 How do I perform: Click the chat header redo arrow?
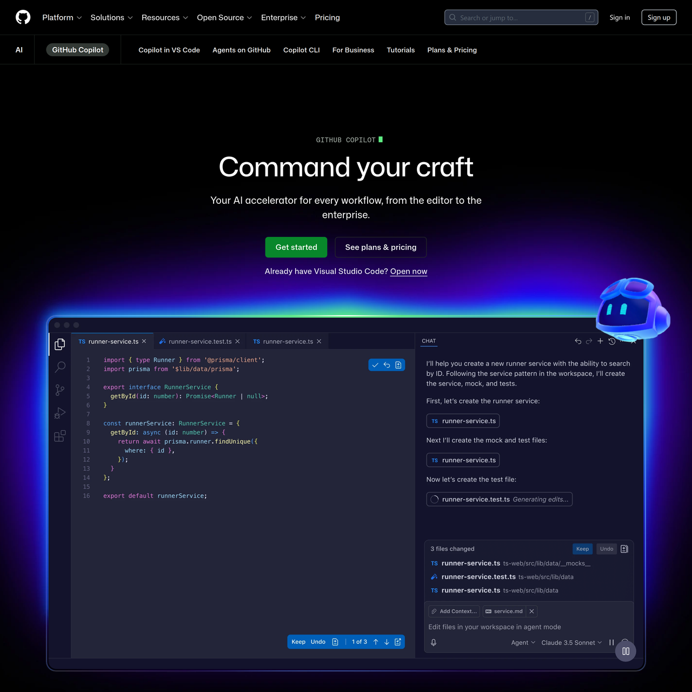coord(589,341)
